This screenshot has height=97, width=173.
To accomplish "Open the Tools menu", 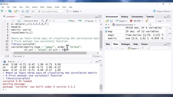I will point(64,7).
